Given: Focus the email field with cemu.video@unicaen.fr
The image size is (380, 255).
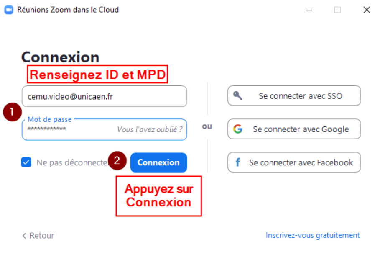Looking at the screenshot, I should [105, 96].
